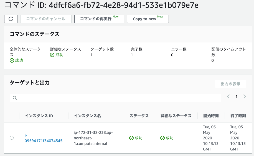Click page number 1 in pagination
This screenshot has height=156, width=254.
[x=237, y=97]
